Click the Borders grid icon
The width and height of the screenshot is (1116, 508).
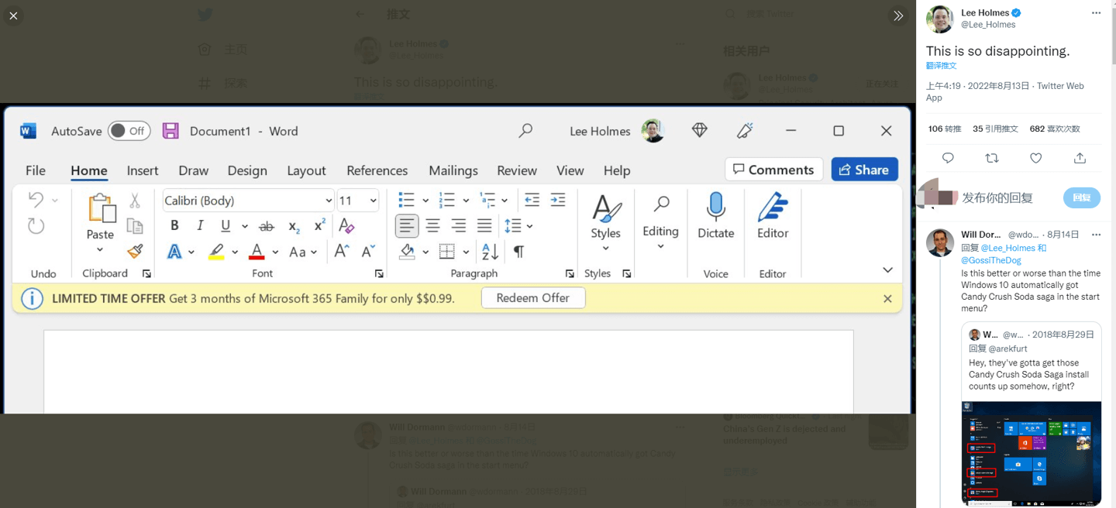(447, 252)
